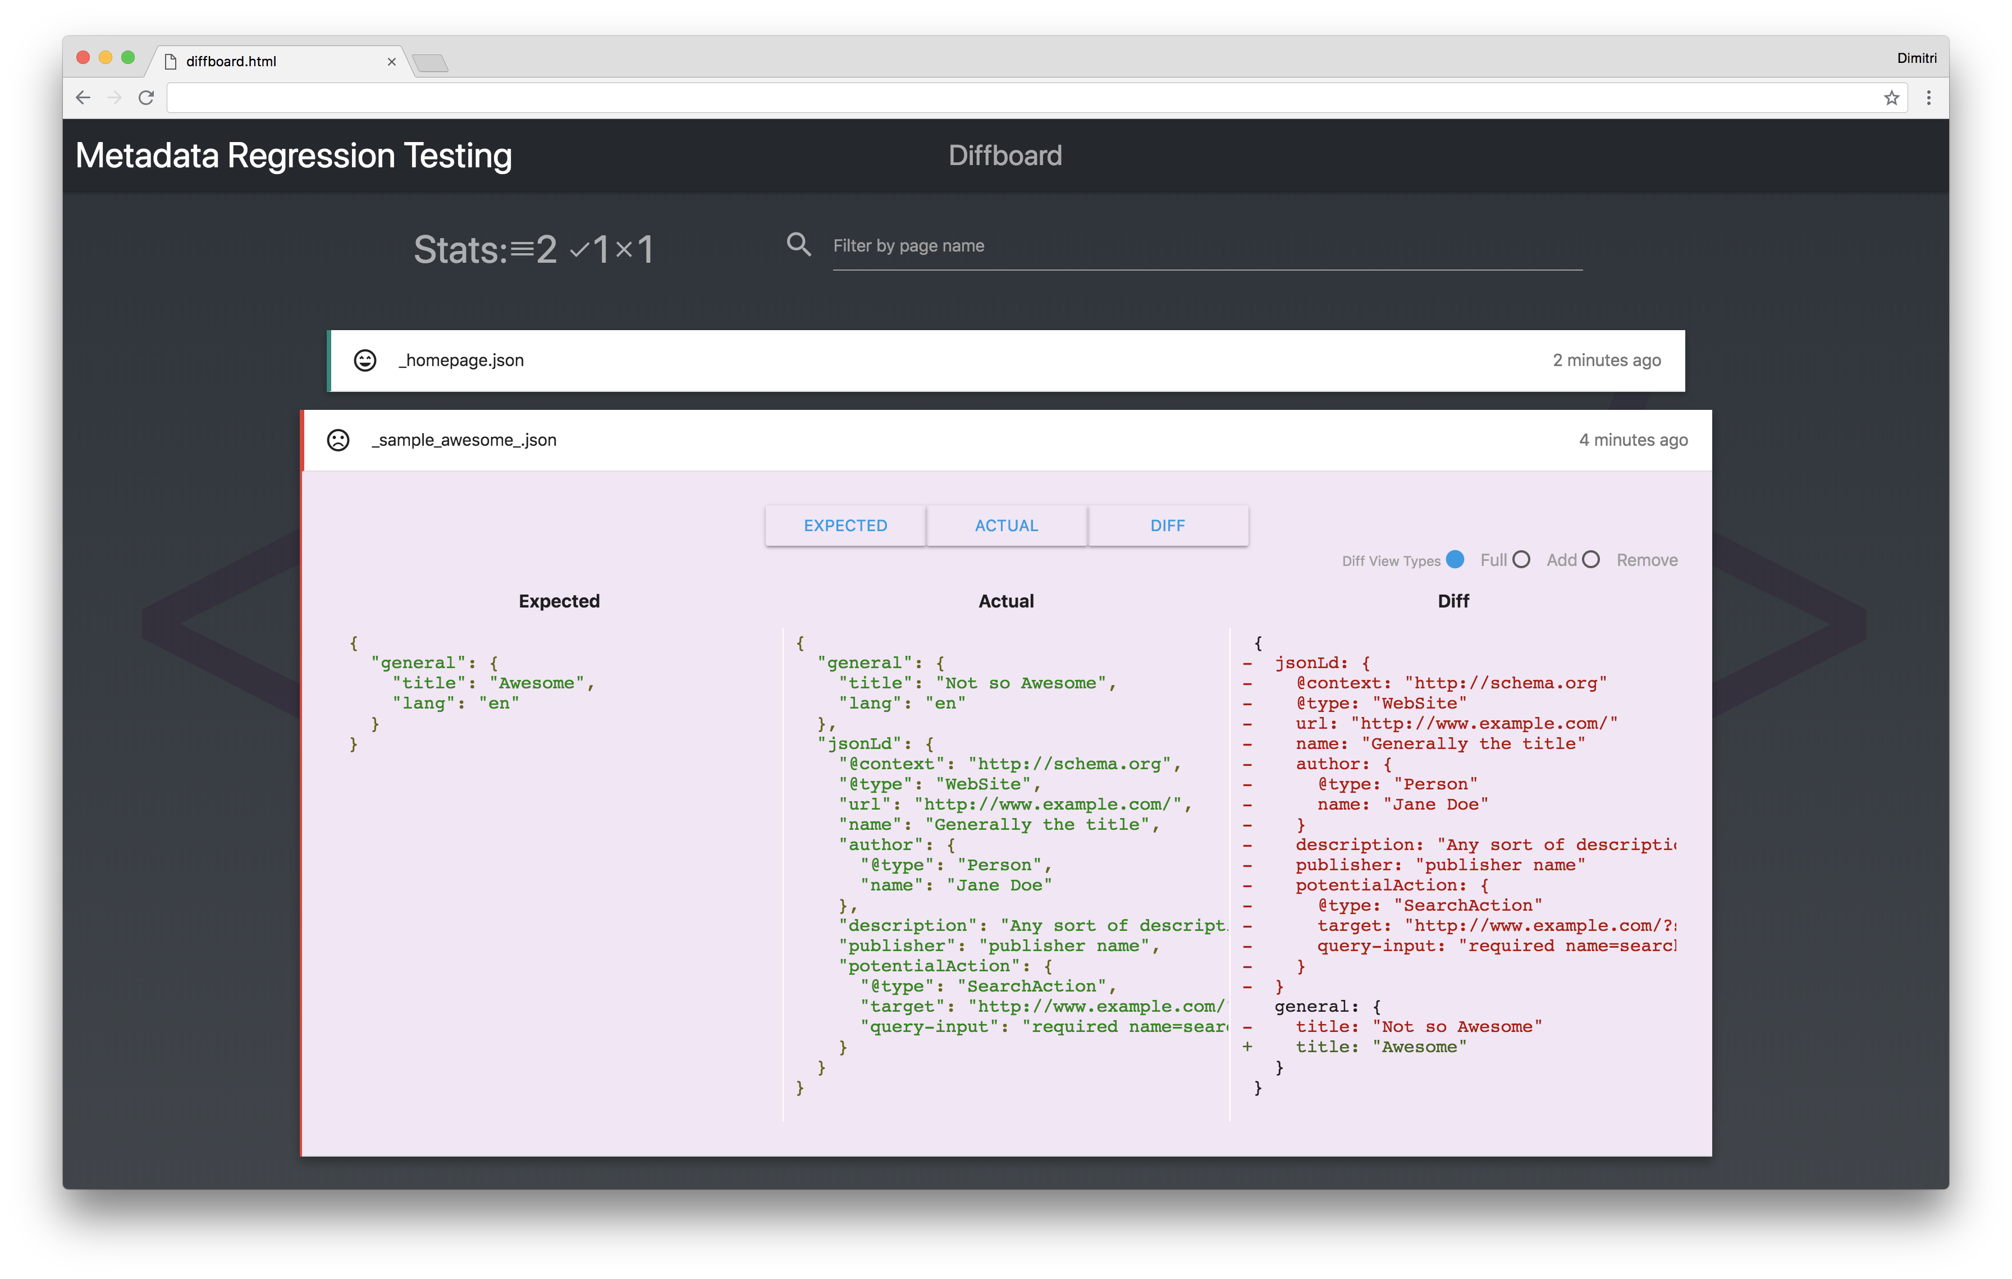Toggle the DIFF column button

[x=1167, y=526]
